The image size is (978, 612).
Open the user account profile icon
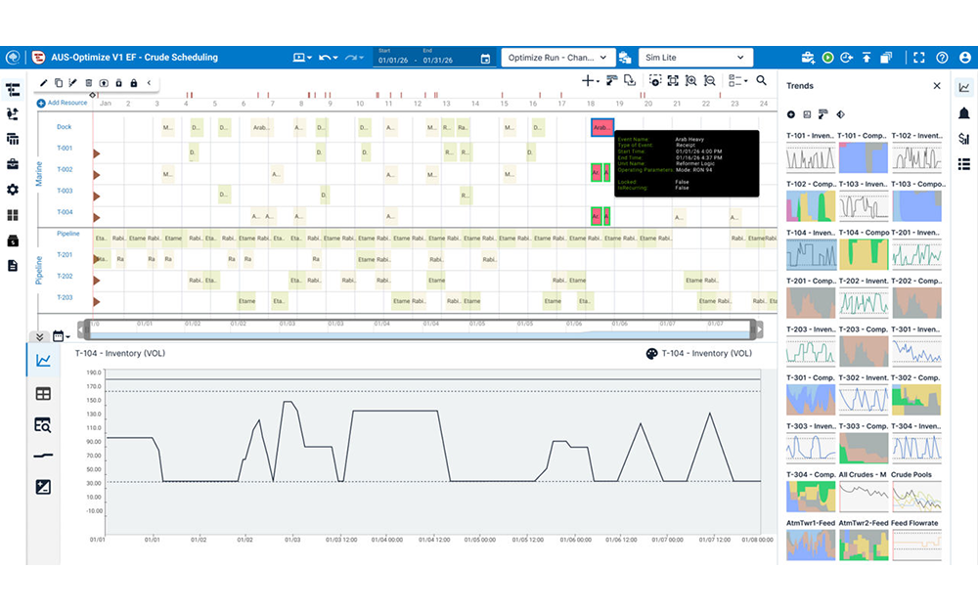click(965, 58)
